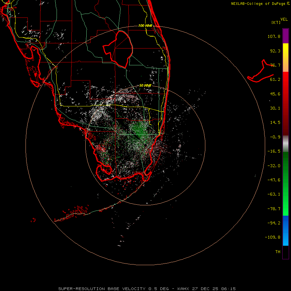Click the 107.8 velocity scale value
Image resolution: width=291 pixels, height=291 pixels.
click(274, 36)
